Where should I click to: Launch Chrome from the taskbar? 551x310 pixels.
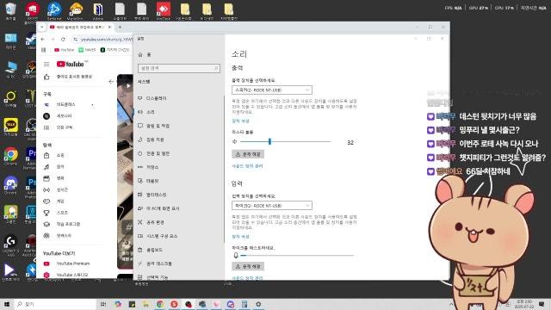(160, 304)
